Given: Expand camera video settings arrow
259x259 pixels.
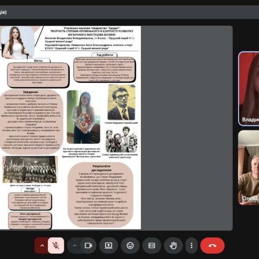Looking at the screenshot, I should (75, 245).
